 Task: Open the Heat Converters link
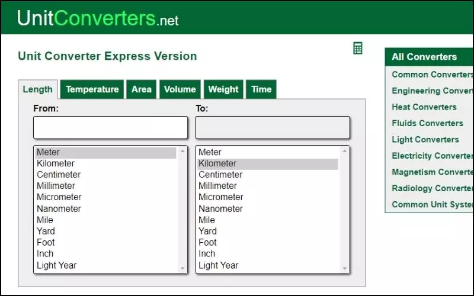tap(424, 107)
